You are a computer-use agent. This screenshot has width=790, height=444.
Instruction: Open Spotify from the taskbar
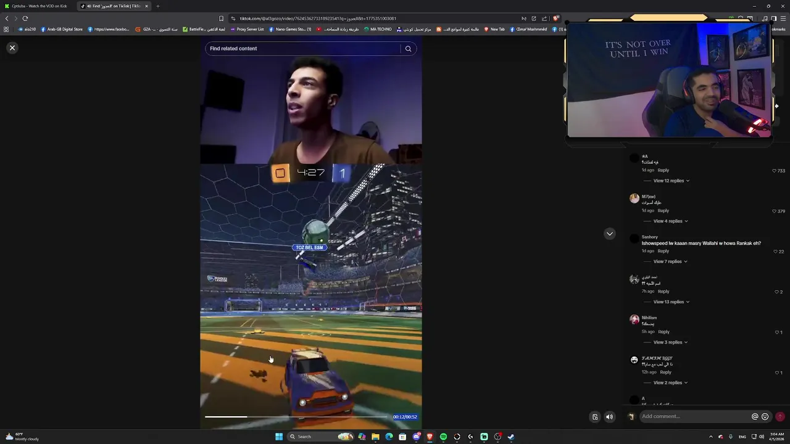click(443, 437)
